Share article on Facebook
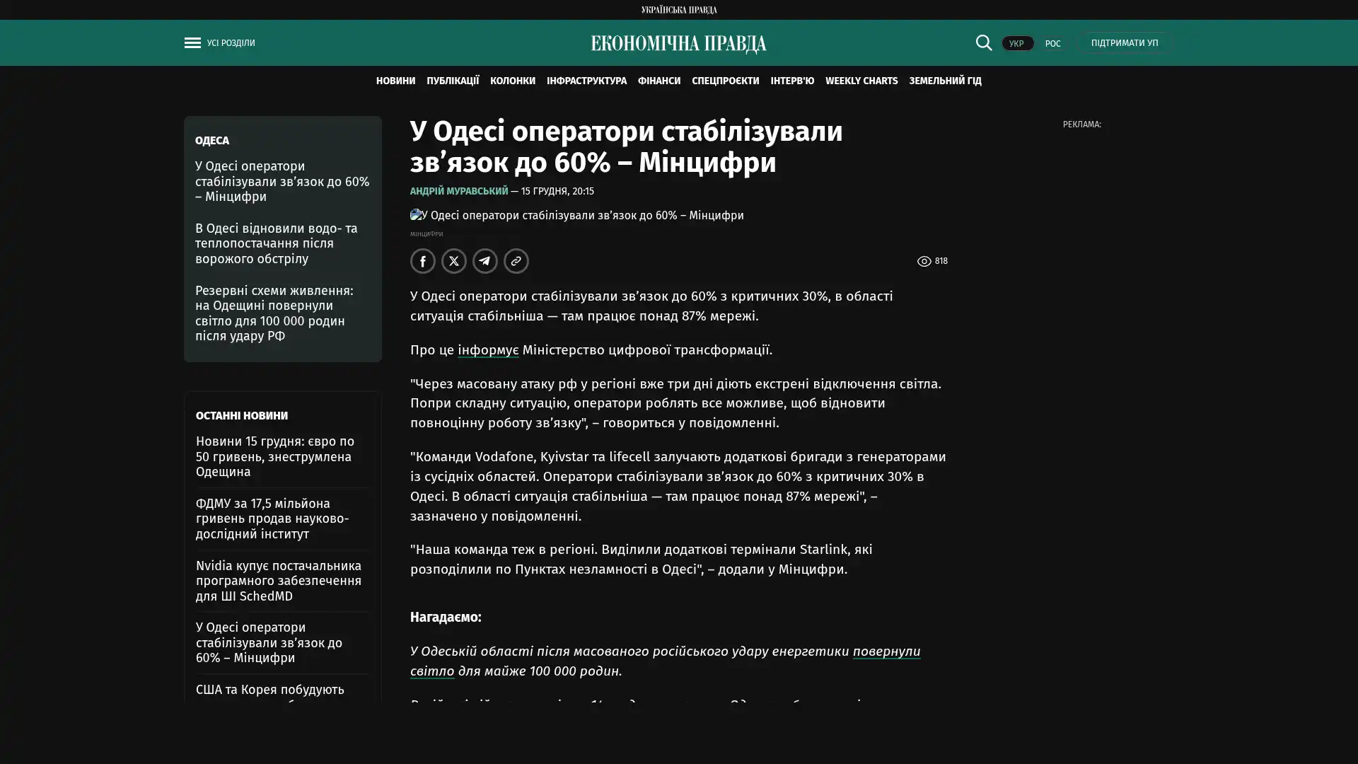 pyautogui.click(x=422, y=261)
